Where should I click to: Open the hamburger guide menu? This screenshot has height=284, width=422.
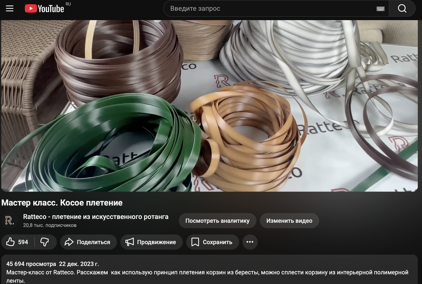click(9, 8)
